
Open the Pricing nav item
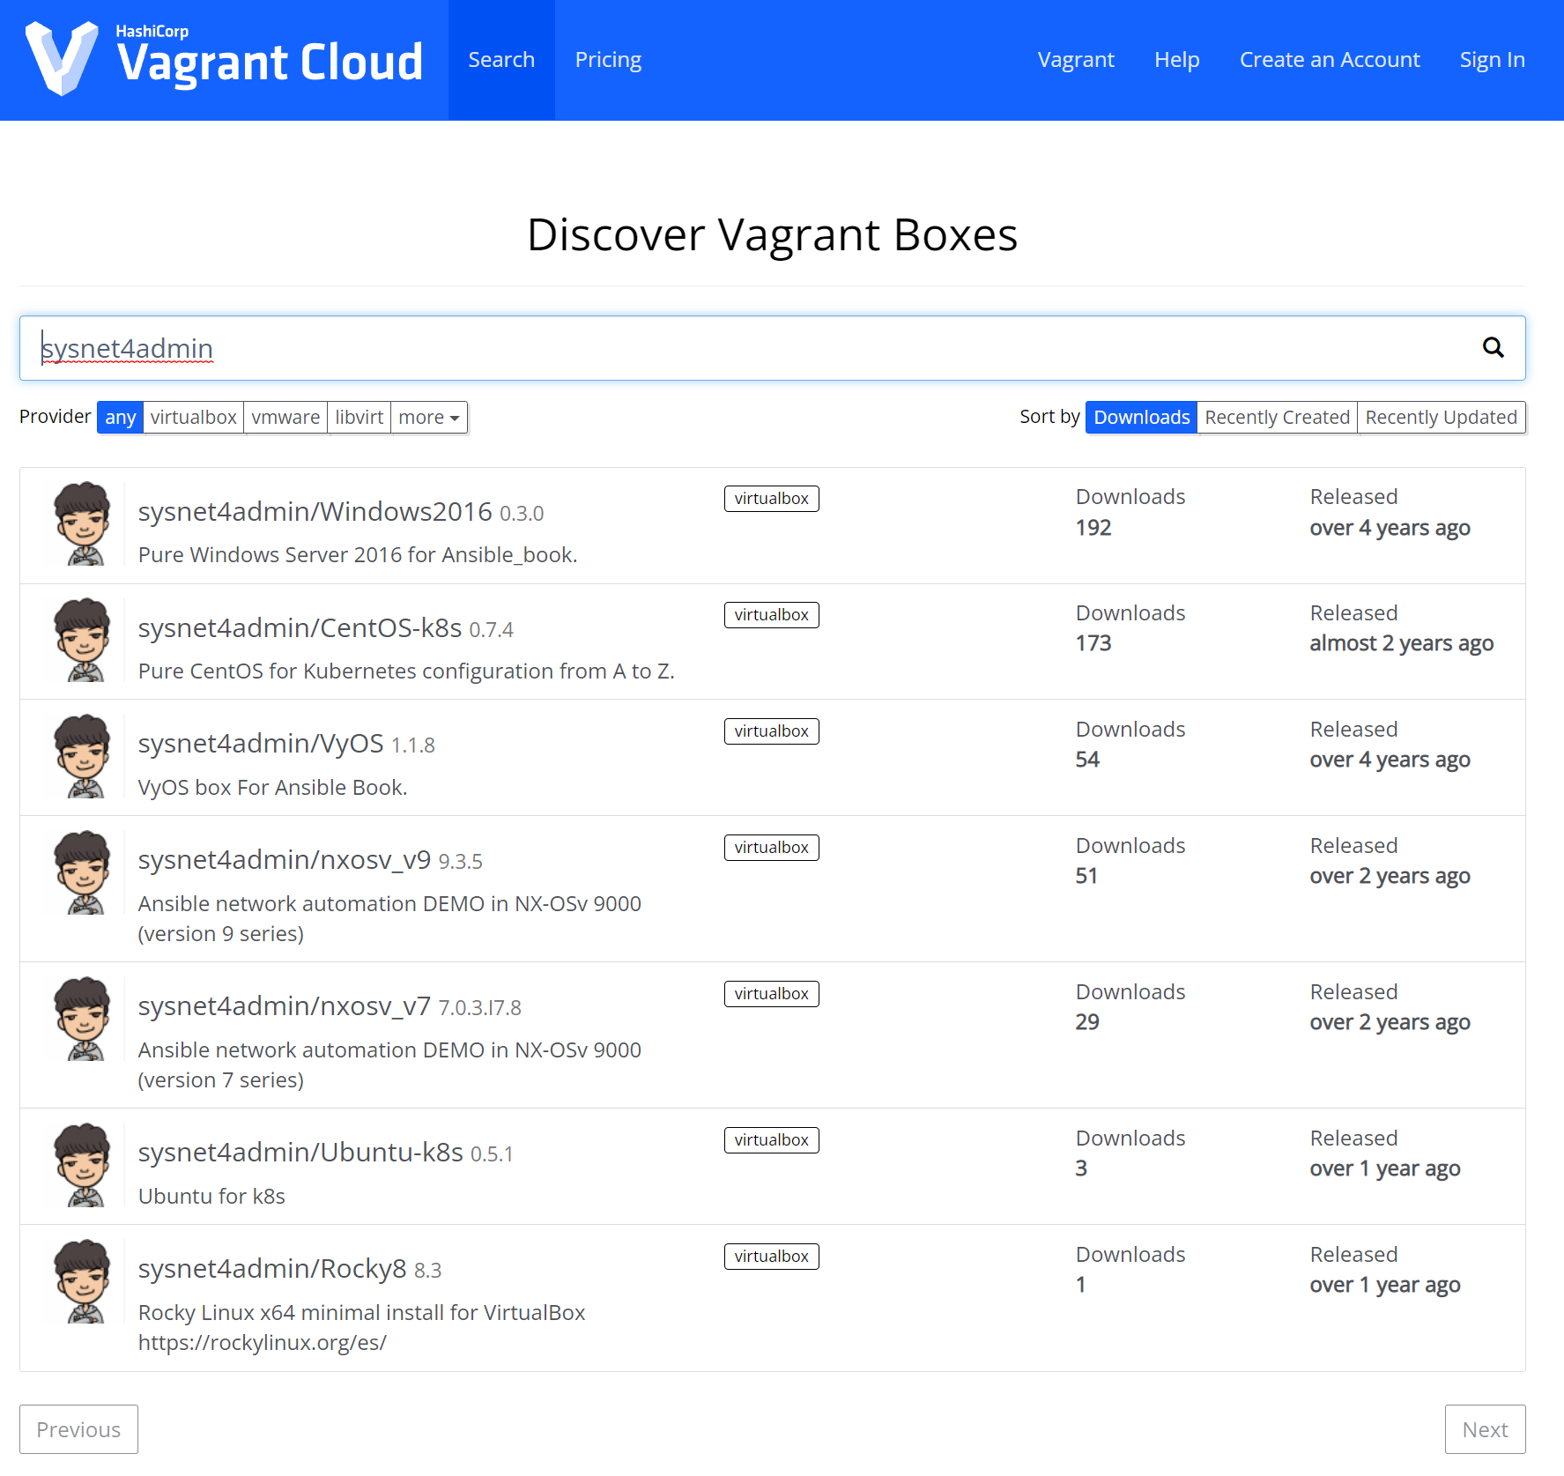[x=608, y=60]
